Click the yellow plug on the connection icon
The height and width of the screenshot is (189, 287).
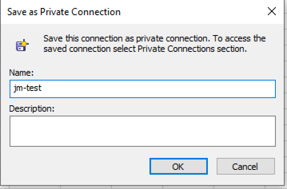[24, 43]
